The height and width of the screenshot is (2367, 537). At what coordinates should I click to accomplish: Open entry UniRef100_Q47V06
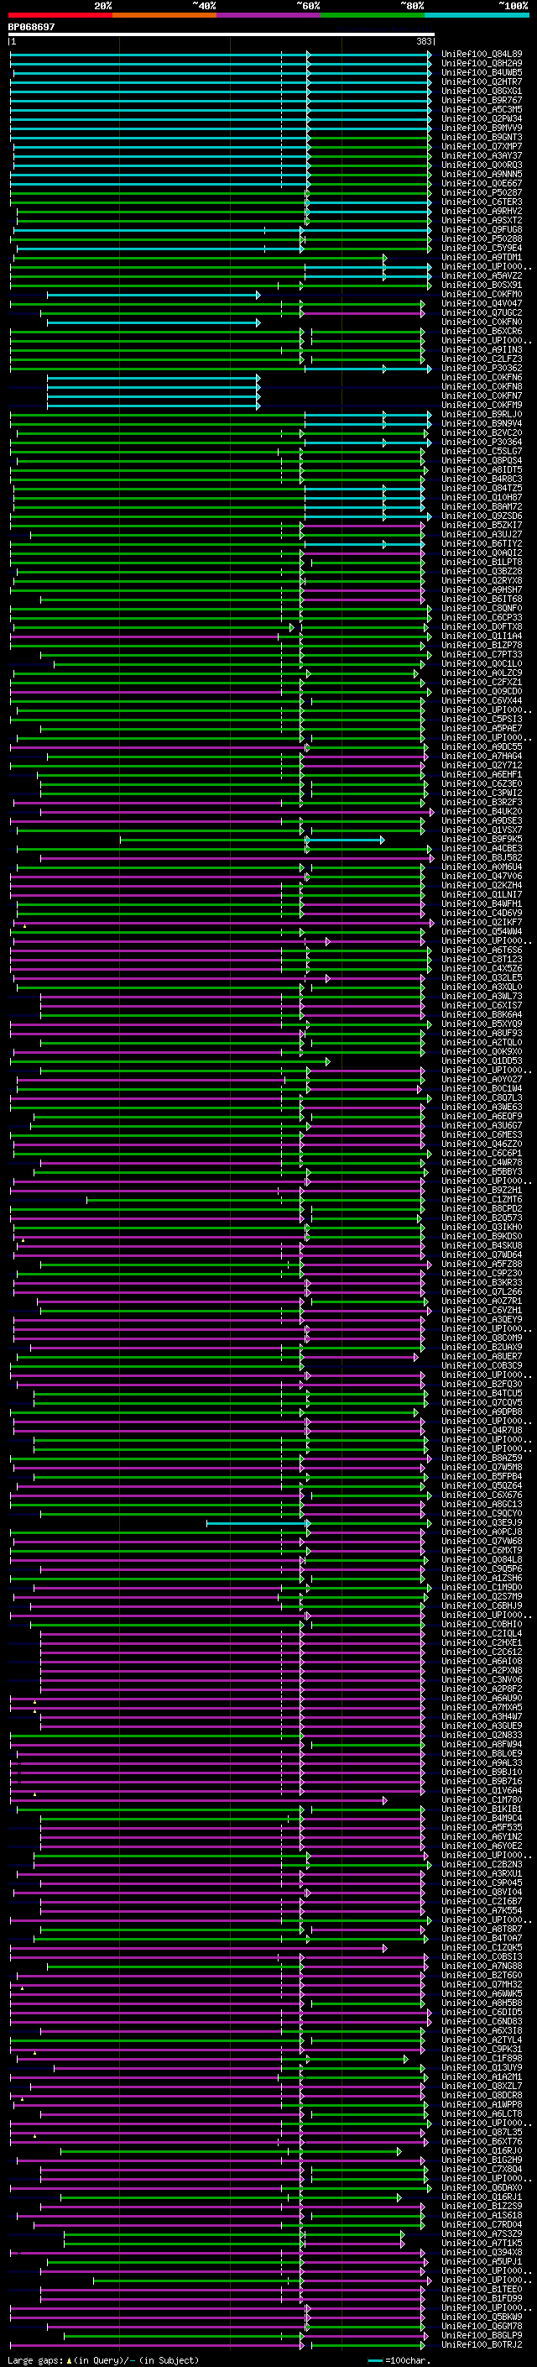click(482, 877)
